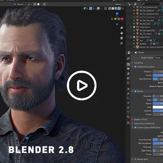Select solid viewport shading mode
This screenshot has width=163, height=163.
tap(113, 9)
